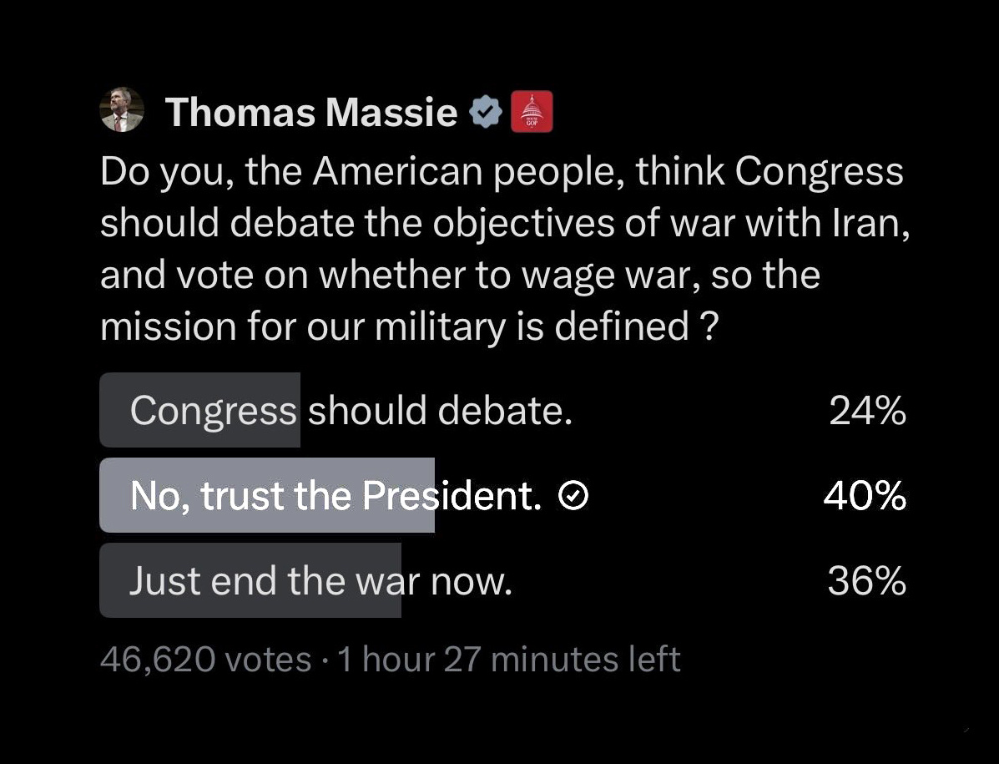Click the blue verified checkmark badge

485,112
